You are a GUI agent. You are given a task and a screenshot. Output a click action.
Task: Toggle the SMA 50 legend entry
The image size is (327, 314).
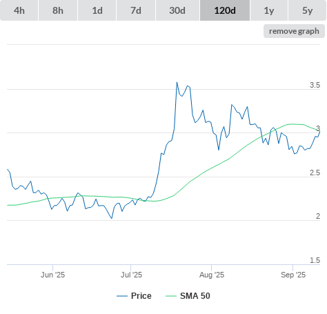point(195,296)
